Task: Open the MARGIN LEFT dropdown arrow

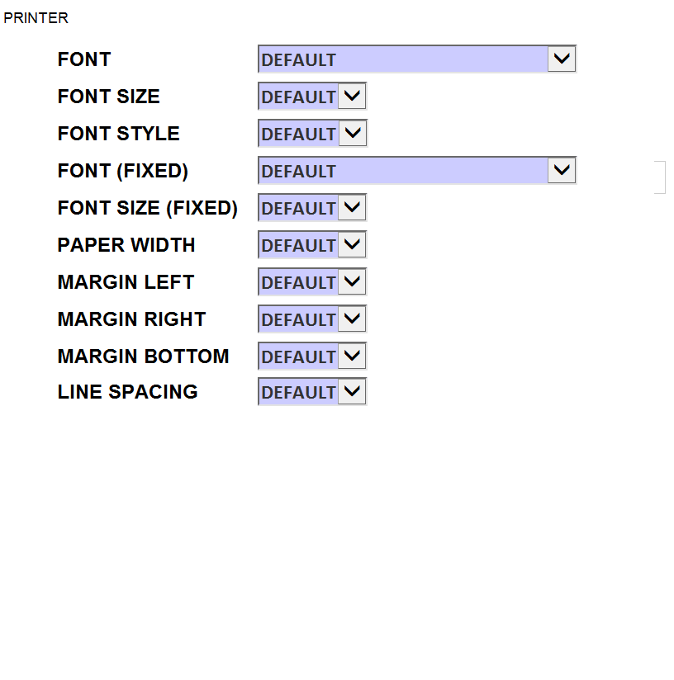Action: pos(352,282)
